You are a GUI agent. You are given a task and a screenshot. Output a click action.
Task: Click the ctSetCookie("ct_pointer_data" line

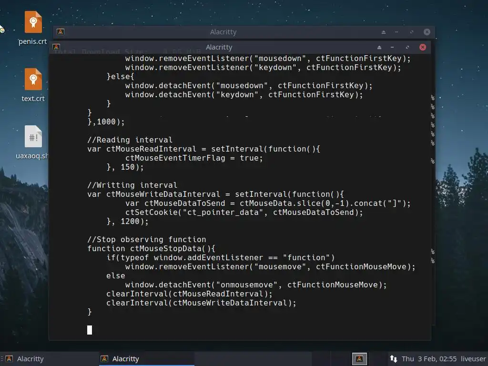pos(244,213)
